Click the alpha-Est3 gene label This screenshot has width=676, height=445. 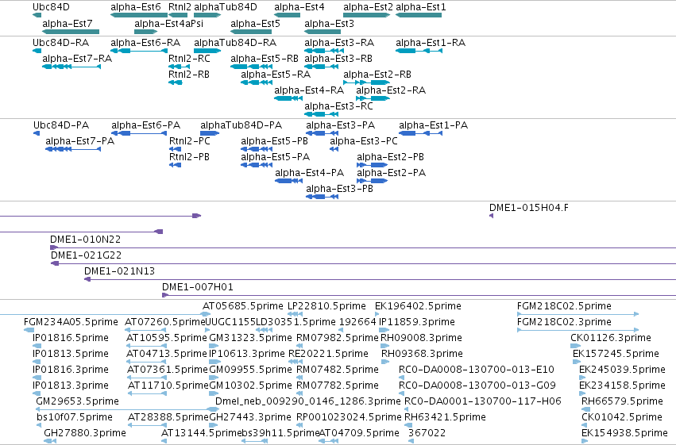click(x=329, y=24)
